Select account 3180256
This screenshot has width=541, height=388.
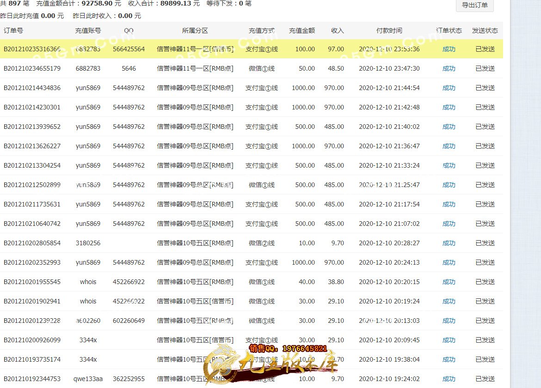pyautogui.click(x=88, y=243)
